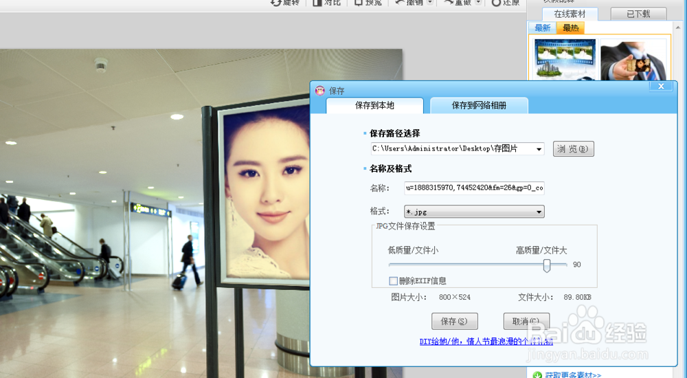Close the 保存 dialog
The width and height of the screenshot is (687, 378).
click(661, 87)
